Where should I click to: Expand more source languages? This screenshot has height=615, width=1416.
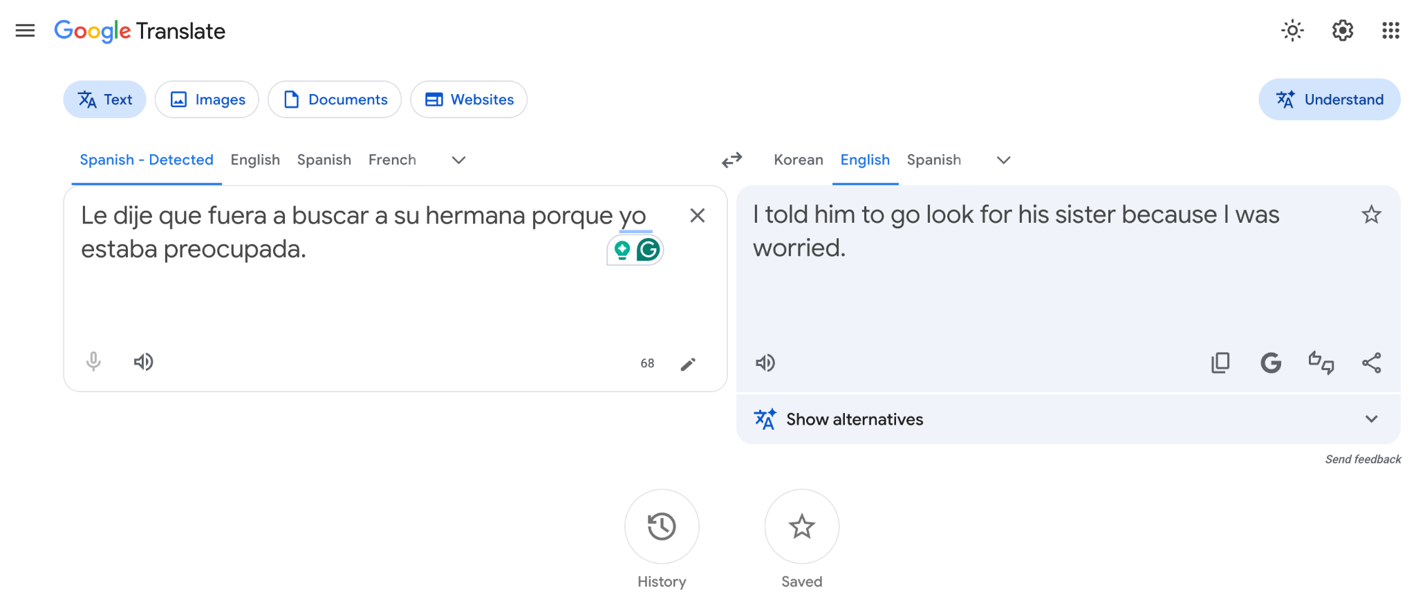click(x=458, y=160)
